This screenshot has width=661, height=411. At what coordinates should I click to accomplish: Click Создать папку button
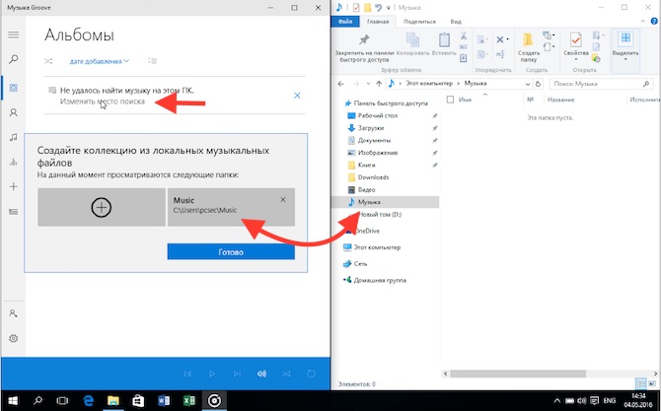[x=529, y=47]
